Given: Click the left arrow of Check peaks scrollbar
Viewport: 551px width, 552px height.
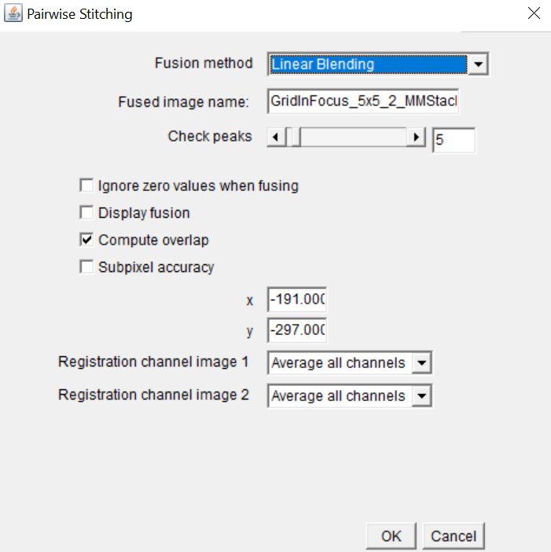Looking at the screenshot, I should click(x=275, y=138).
